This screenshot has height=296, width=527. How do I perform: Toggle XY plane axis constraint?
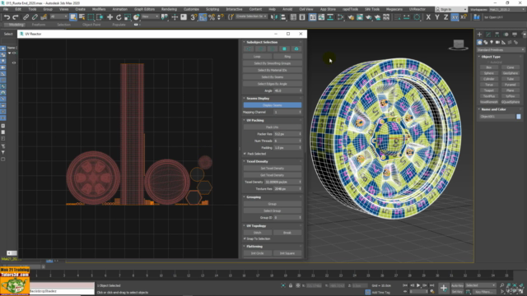point(455,17)
